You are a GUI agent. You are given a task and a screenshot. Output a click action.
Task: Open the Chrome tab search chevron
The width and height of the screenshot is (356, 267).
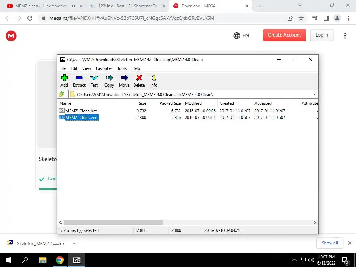tap(300, 5)
